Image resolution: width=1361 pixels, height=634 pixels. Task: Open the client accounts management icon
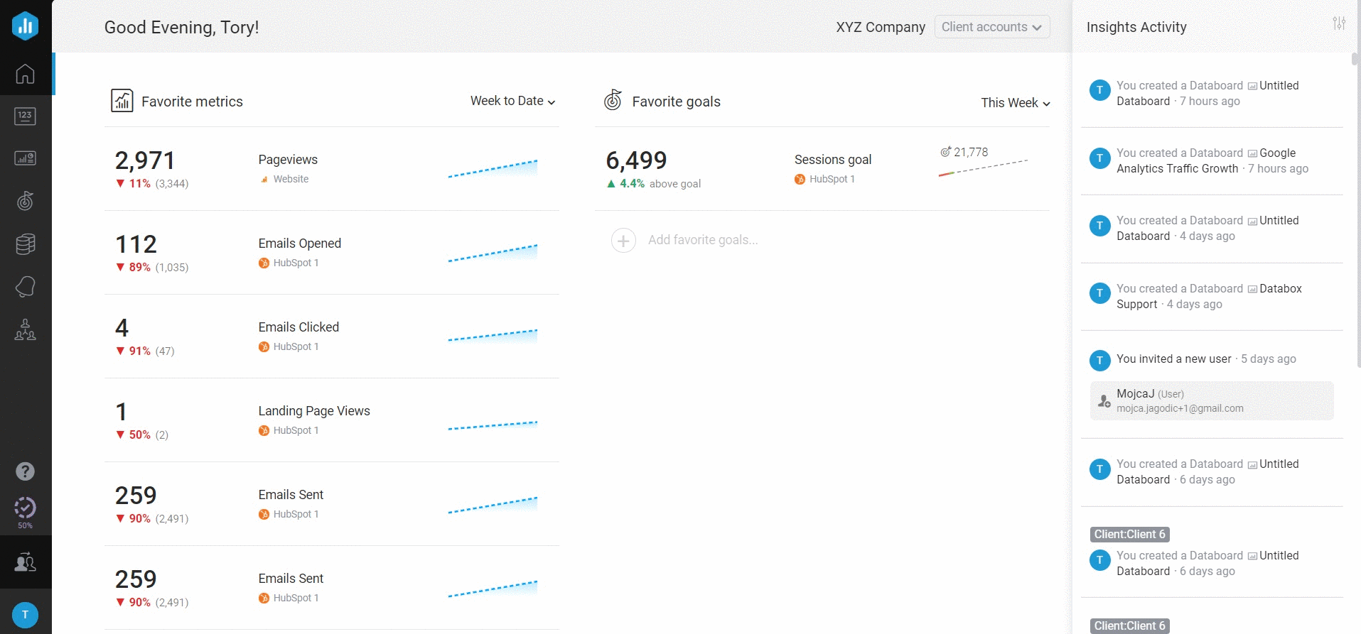coord(25,563)
